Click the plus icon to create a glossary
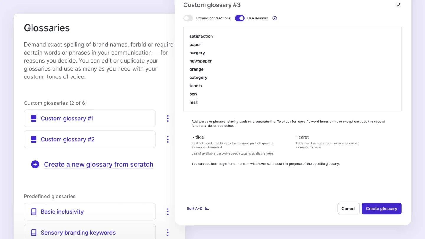The image size is (425, 239). click(x=35, y=164)
